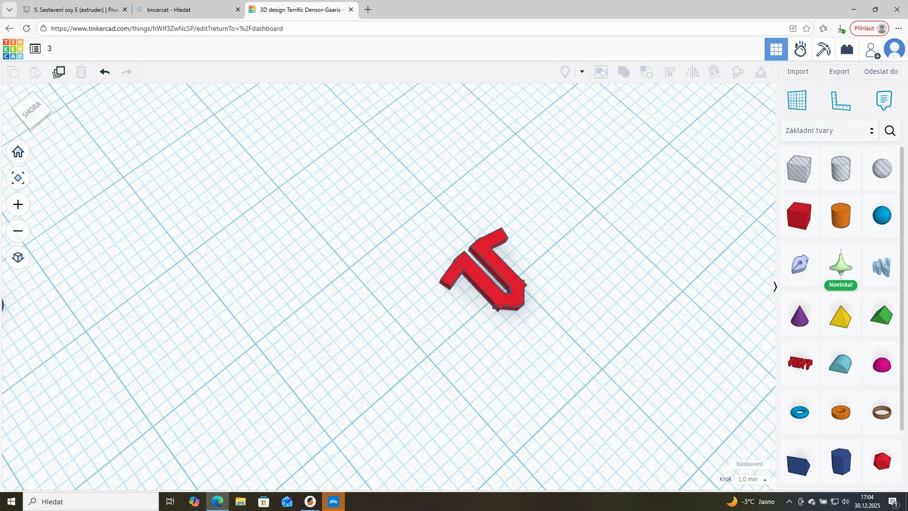The width and height of the screenshot is (908, 511).
Task: Toggle show all light bulb icon
Action: (565, 72)
